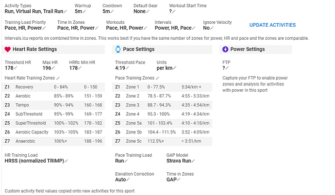
Task: Click the Power Settings lightning icon
Action: pos(225,49)
